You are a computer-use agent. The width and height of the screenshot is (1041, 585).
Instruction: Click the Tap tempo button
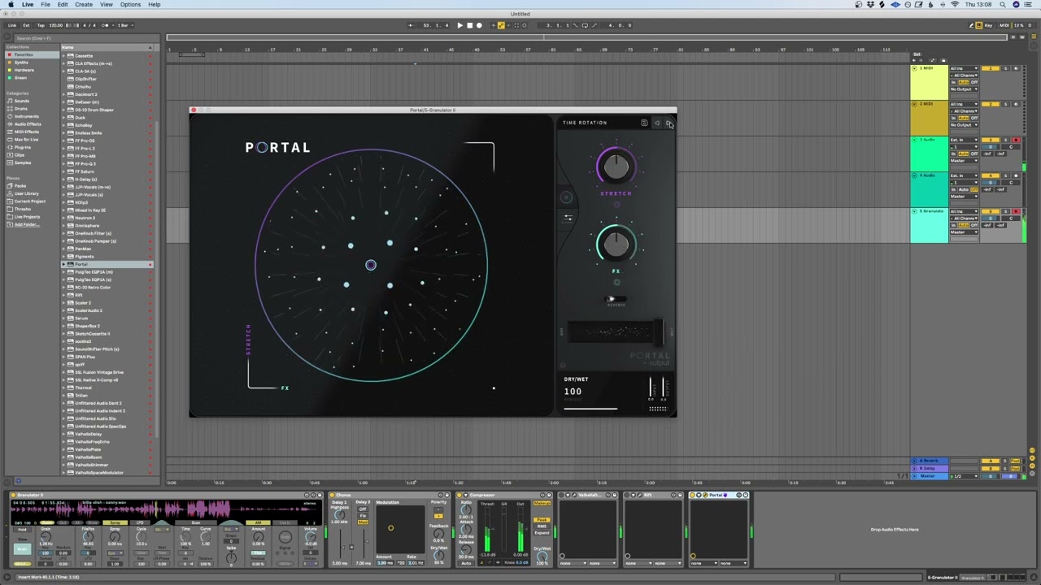click(40, 25)
